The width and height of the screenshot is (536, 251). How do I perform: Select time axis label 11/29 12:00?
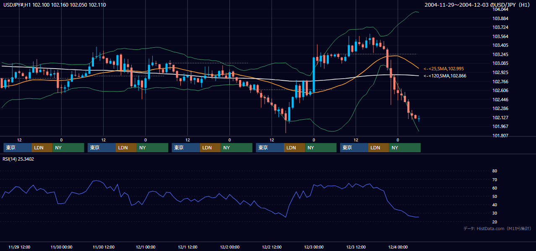point(19,247)
